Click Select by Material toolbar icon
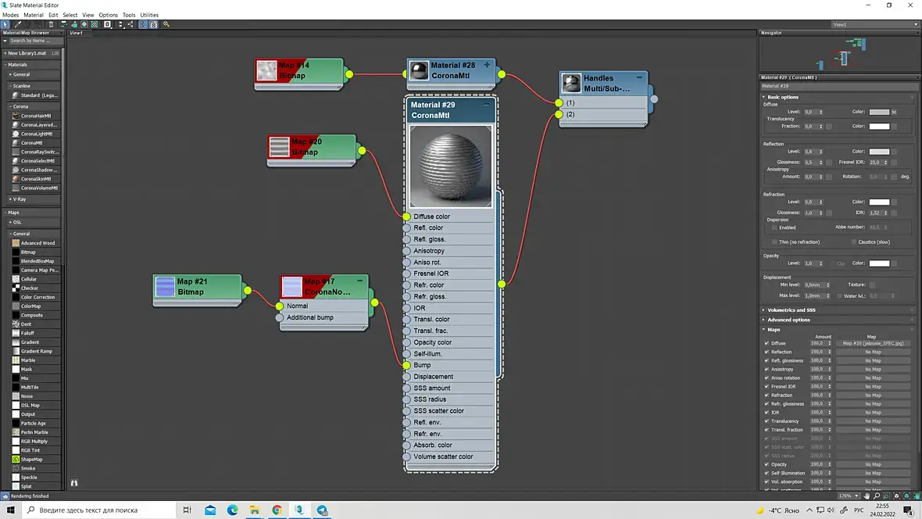 pos(166,25)
